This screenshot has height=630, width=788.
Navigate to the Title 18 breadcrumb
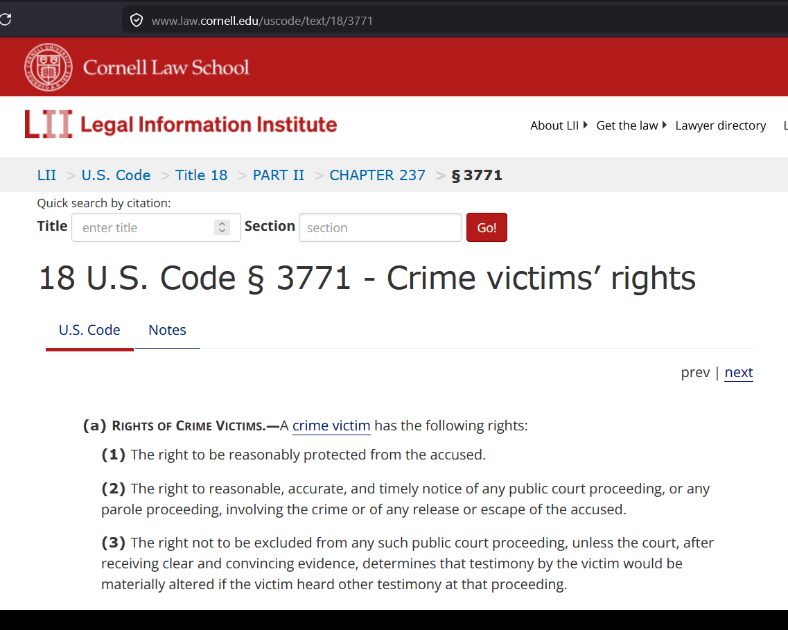coord(201,175)
